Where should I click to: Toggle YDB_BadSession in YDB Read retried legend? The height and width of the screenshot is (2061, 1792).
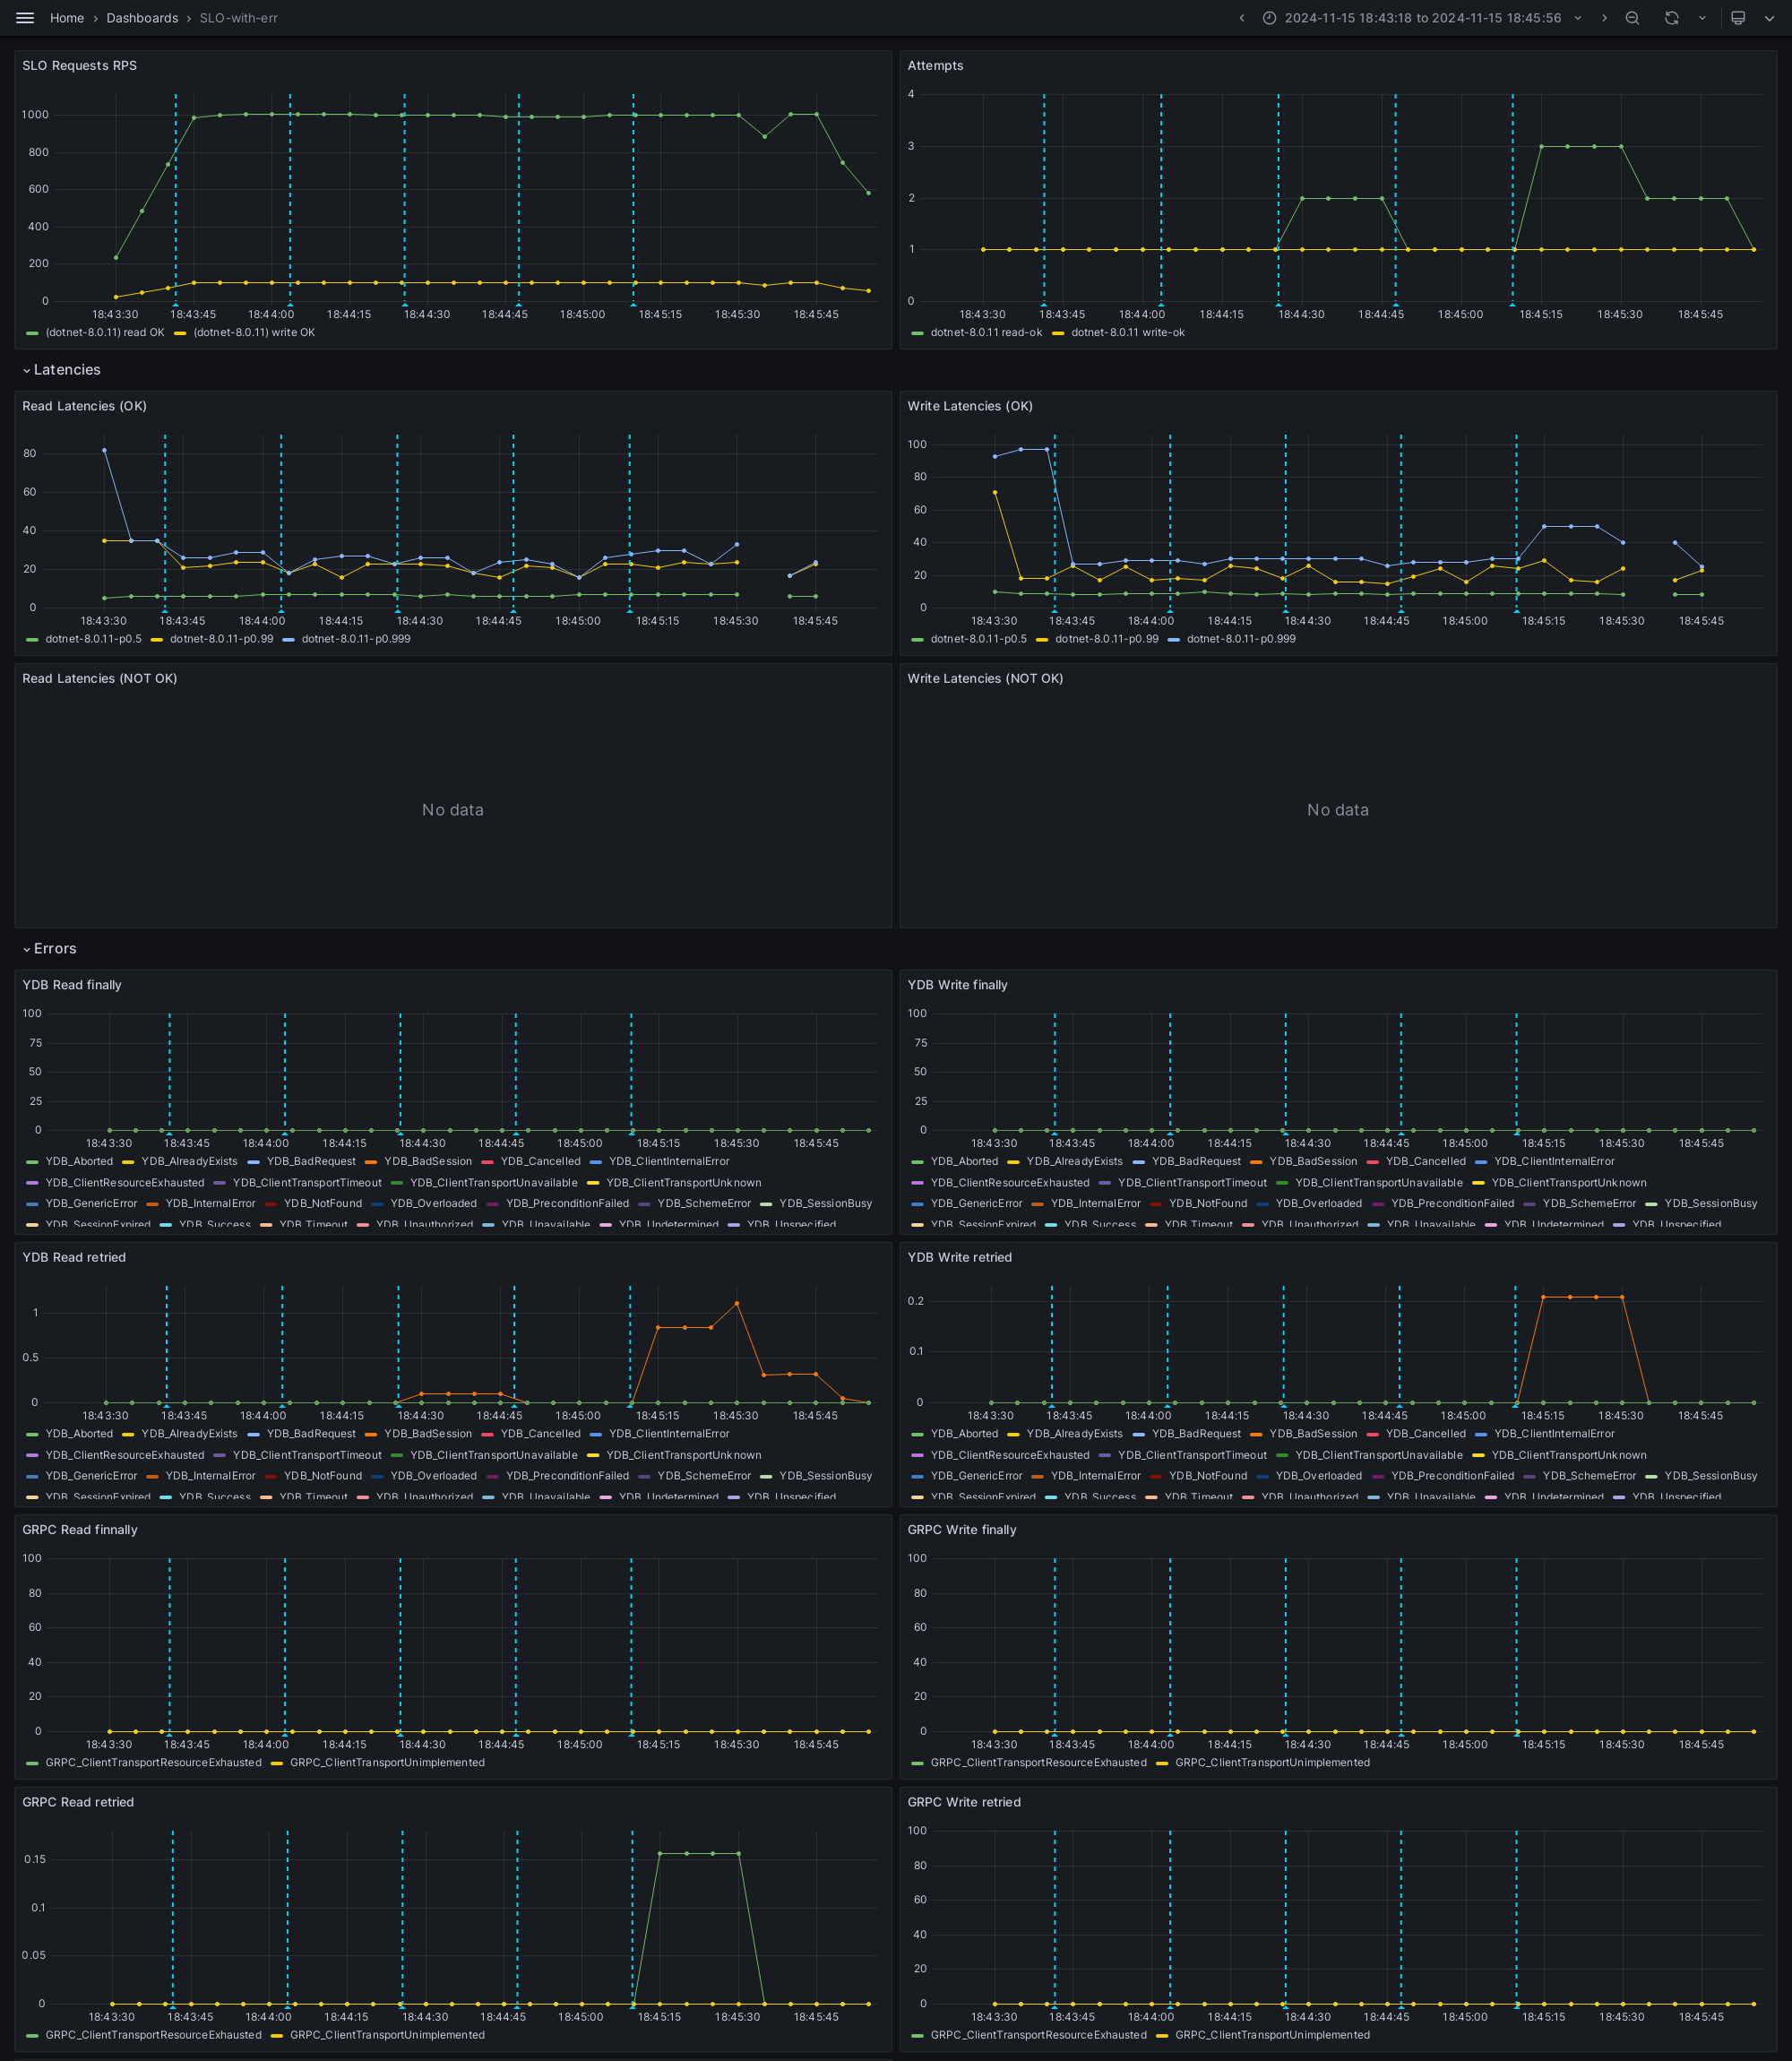tap(428, 1434)
